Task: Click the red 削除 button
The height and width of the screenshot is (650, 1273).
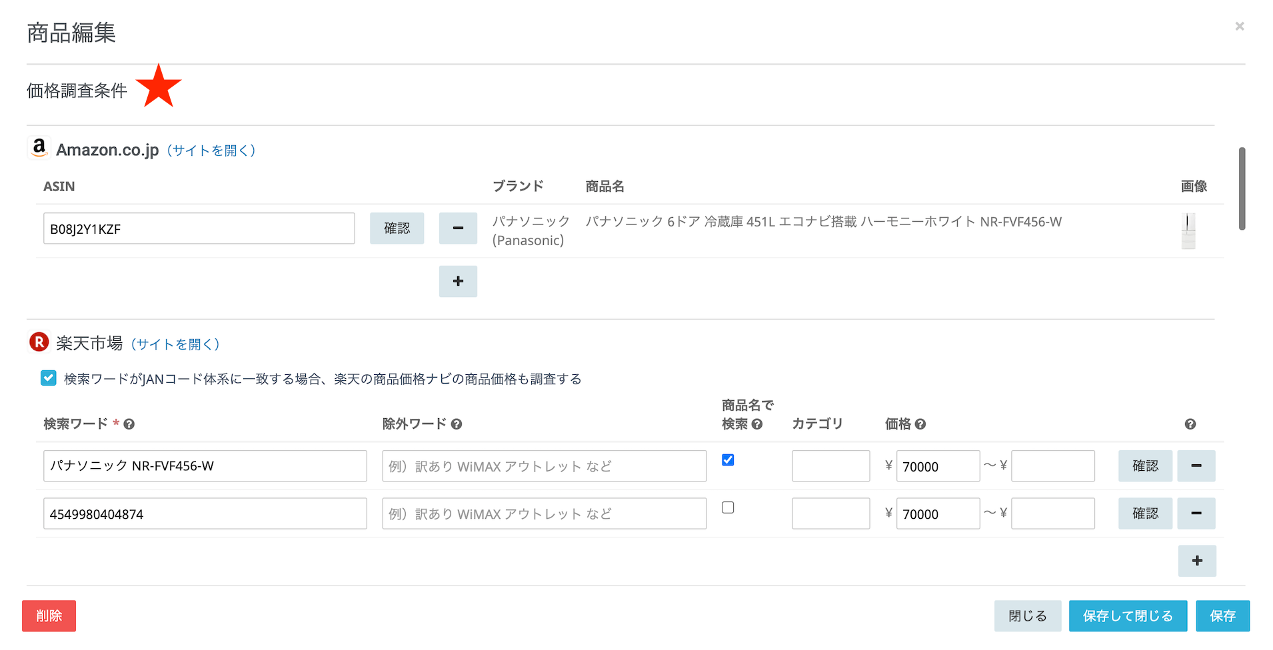Action: 49,616
